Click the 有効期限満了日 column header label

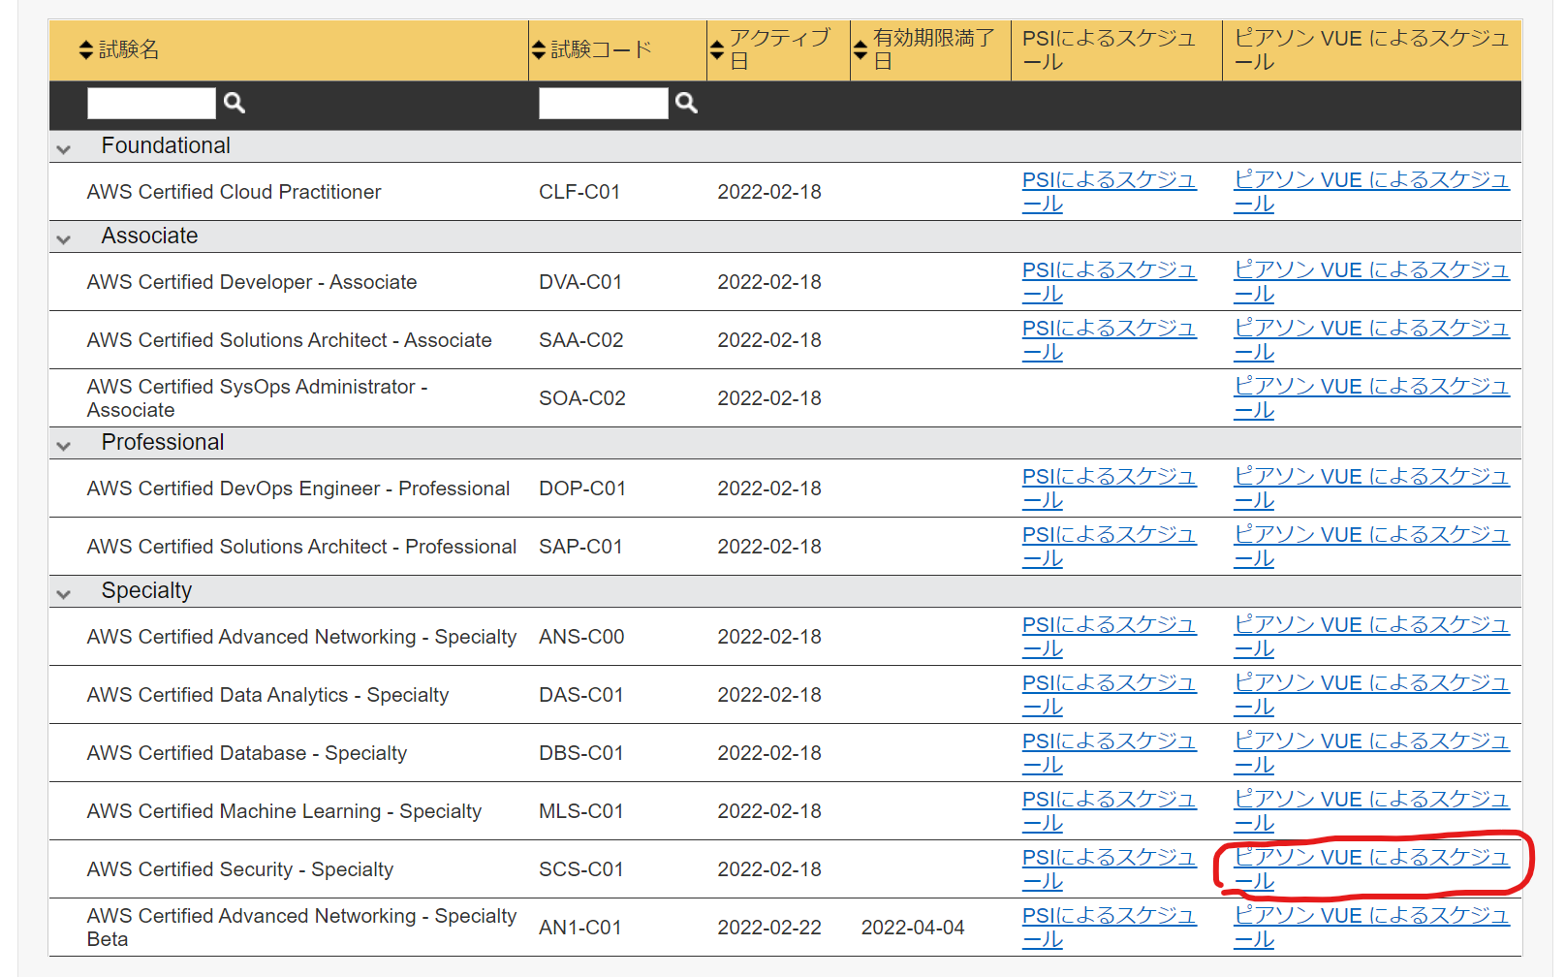click(x=934, y=49)
